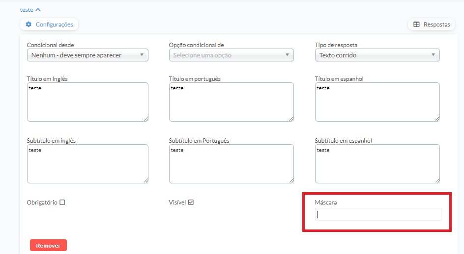Enable the Obrigatório checkbox

(62, 203)
